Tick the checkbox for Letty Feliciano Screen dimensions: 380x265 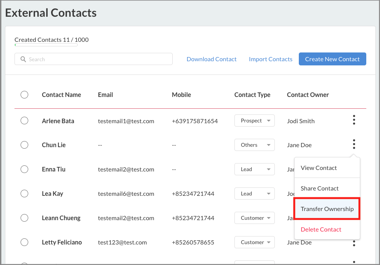click(24, 242)
